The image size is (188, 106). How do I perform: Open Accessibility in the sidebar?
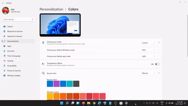[x=18, y=66]
